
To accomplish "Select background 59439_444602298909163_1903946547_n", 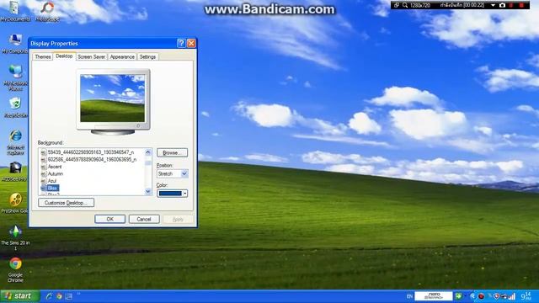I will tap(91, 151).
